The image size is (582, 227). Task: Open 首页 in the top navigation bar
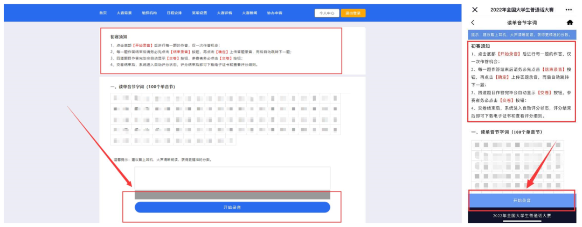103,13
